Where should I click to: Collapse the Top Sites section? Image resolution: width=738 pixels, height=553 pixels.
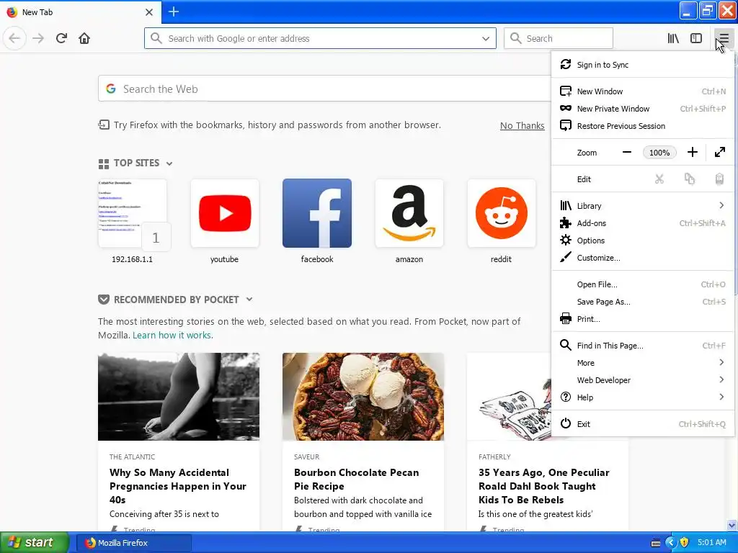click(x=169, y=163)
